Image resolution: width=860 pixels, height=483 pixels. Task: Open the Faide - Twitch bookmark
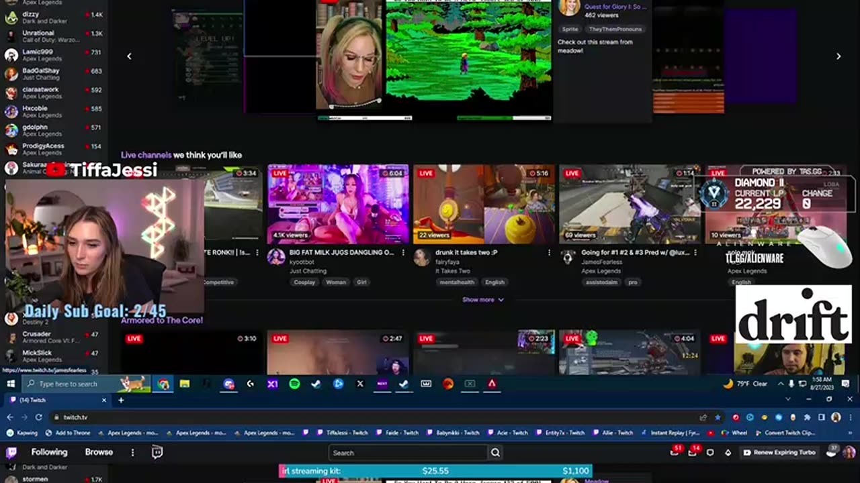tap(397, 433)
